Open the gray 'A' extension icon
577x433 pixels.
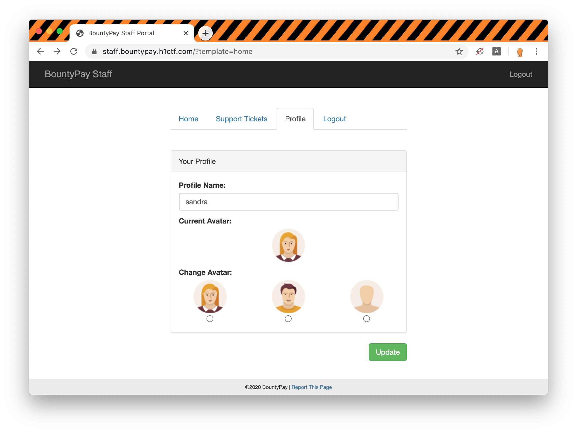coord(496,51)
